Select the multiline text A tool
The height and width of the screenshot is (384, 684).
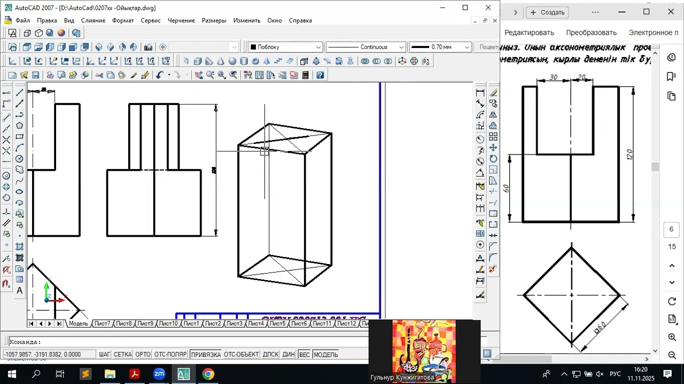click(20, 291)
